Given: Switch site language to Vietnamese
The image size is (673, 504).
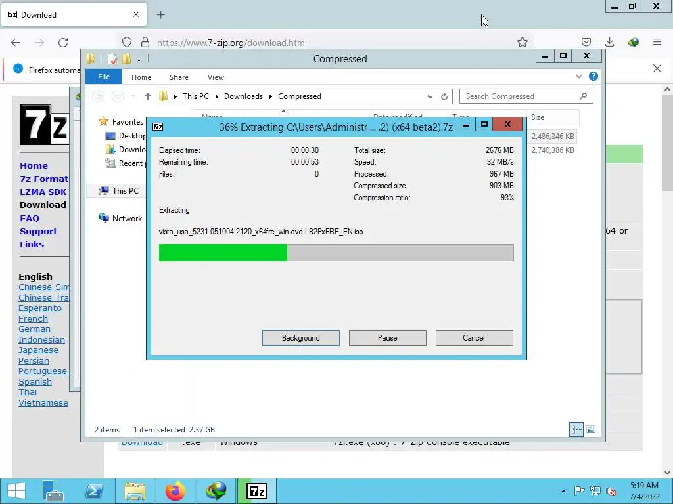Looking at the screenshot, I should tap(43, 402).
